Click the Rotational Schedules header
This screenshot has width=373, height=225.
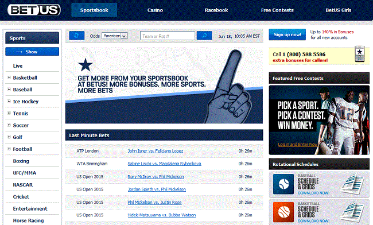coord(319,164)
